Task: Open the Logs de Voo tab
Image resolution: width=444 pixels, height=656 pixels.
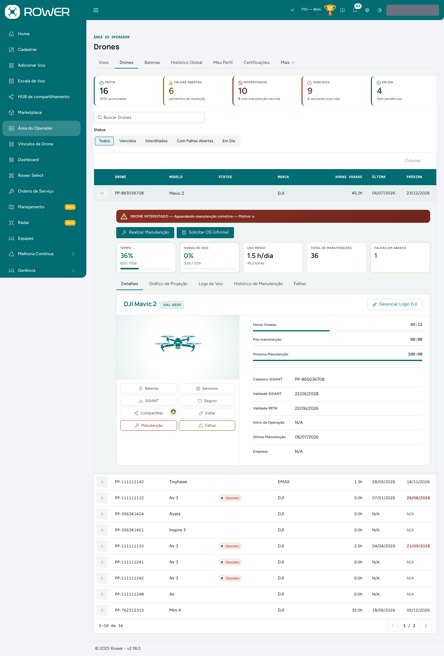Action: pyautogui.click(x=211, y=284)
